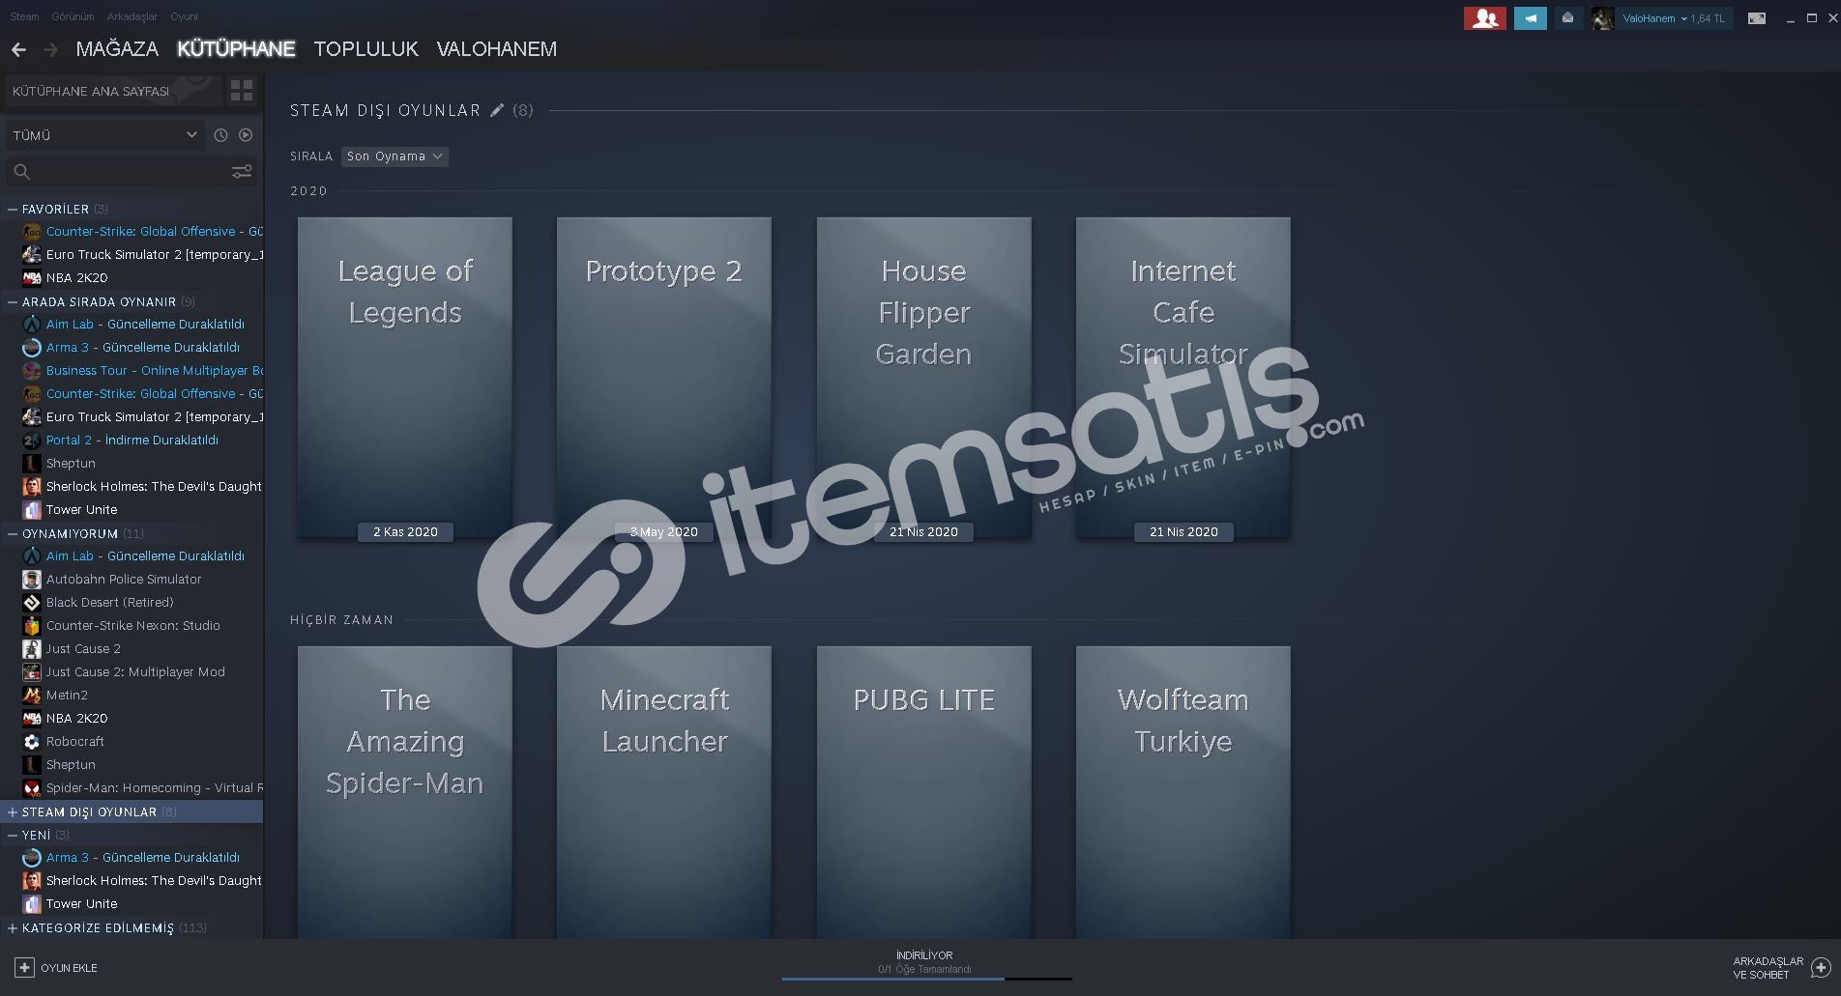1841x996 pixels.
Task: Open Minecraft Launcher tile
Action: pos(664,792)
